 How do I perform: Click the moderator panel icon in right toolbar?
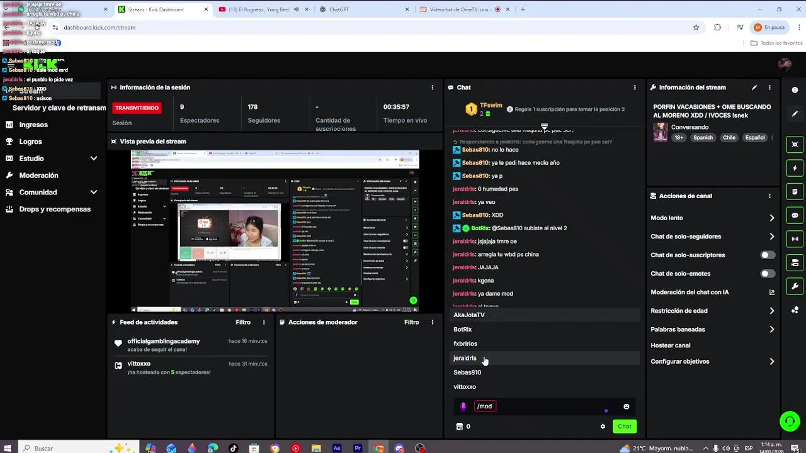[795, 262]
